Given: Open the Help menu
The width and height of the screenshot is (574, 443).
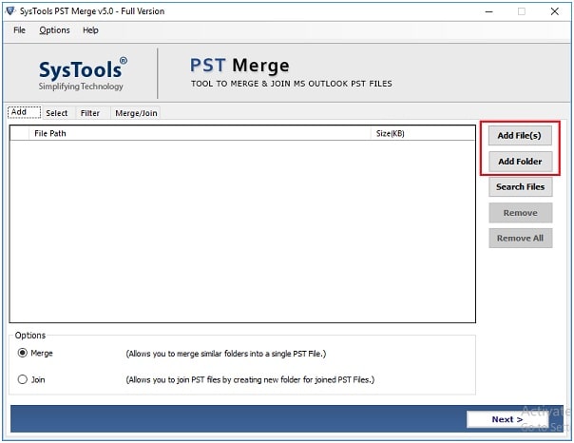Looking at the screenshot, I should tap(90, 30).
